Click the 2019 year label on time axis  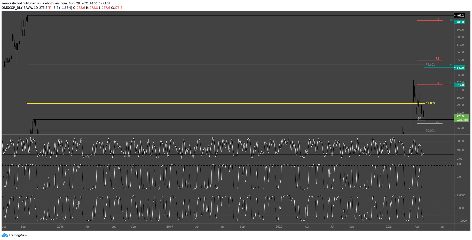[x=170, y=227]
